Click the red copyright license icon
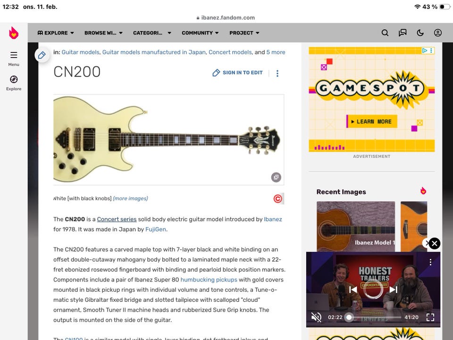 coord(277,199)
